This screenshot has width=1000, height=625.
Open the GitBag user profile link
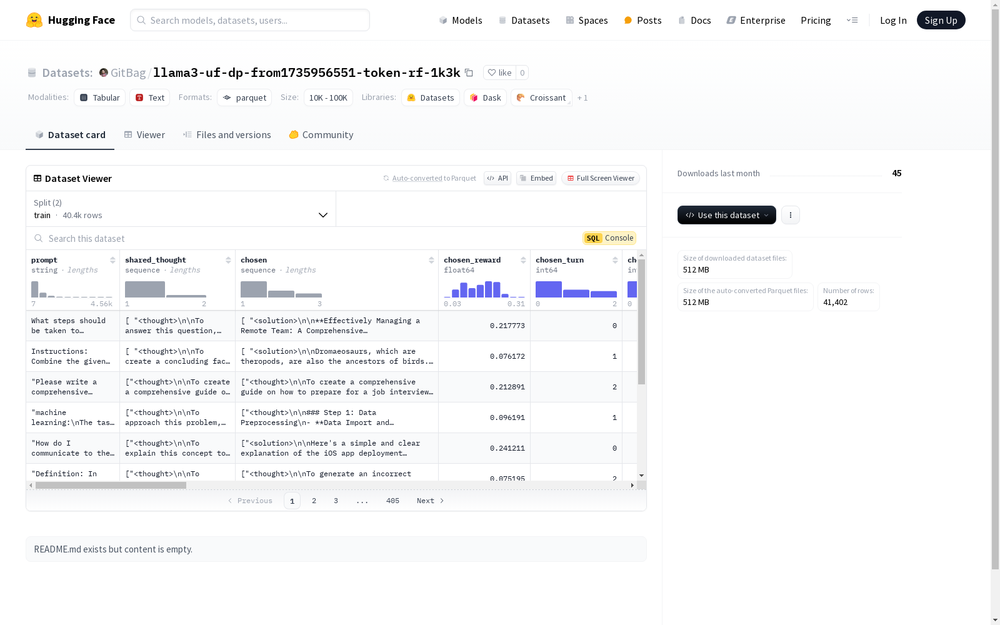(x=128, y=72)
